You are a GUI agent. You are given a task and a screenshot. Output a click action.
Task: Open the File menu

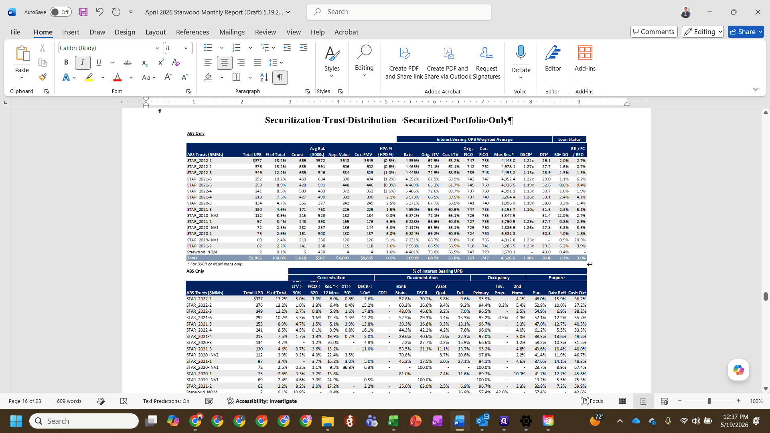[x=15, y=32]
